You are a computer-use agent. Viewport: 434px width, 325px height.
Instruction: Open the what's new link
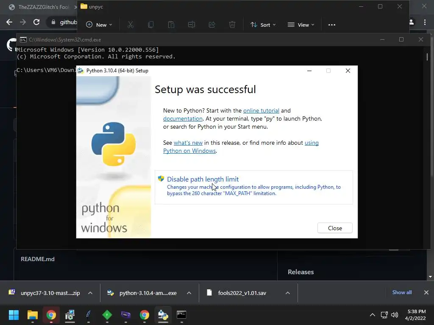click(188, 143)
